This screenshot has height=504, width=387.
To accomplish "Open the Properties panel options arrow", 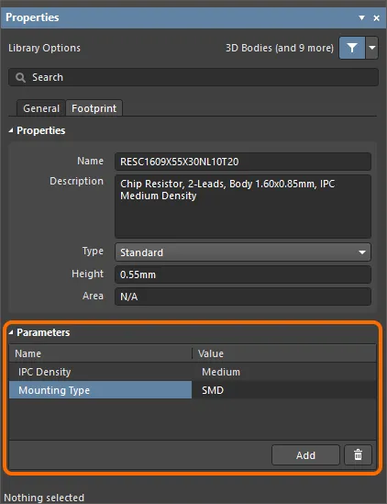I will point(361,17).
